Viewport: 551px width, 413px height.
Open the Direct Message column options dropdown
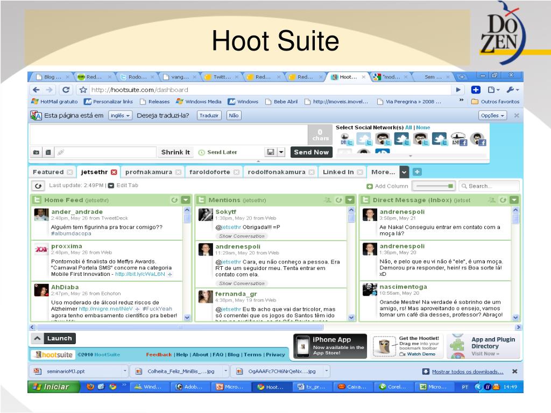(x=514, y=200)
